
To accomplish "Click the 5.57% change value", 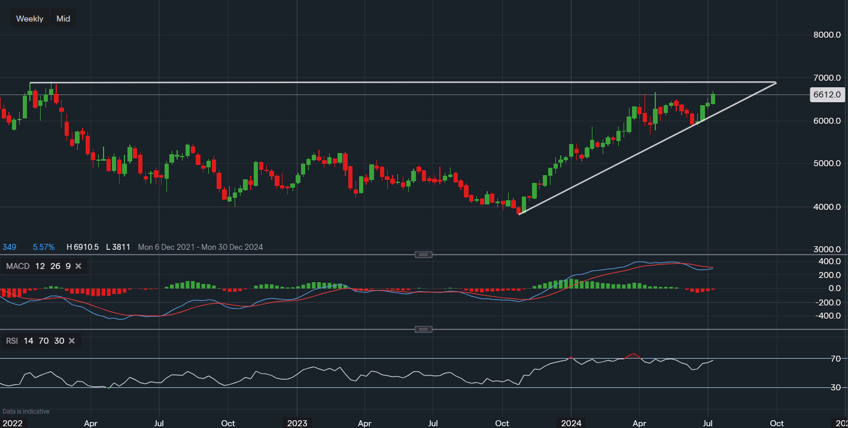I will pos(44,247).
